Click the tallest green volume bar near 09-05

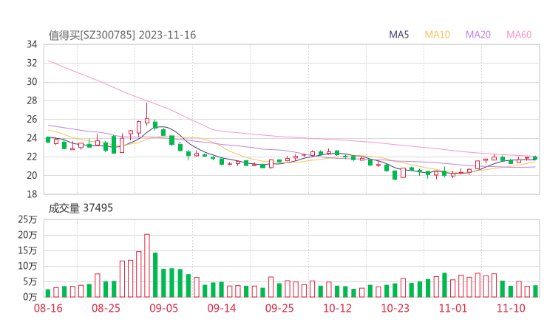coord(155,275)
